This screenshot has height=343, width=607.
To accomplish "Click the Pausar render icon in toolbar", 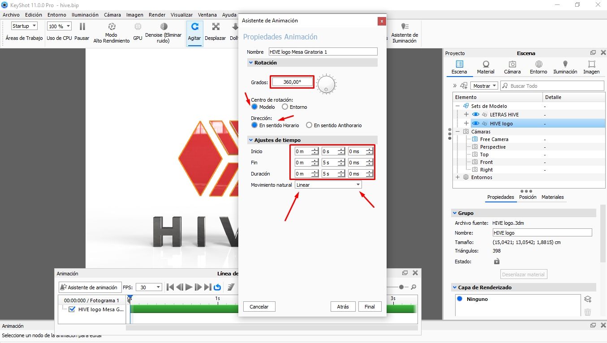I will [82, 26].
